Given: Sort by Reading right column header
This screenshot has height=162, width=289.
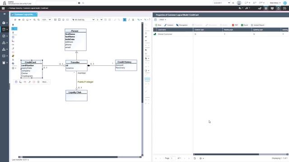Looking at the screenshot, I should 237,30.
